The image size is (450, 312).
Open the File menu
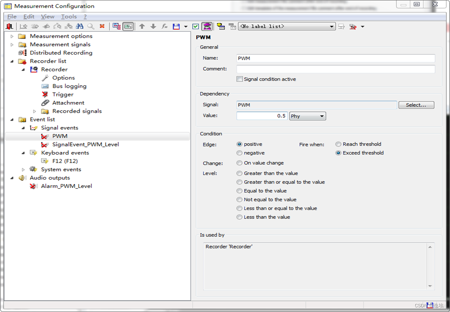tap(12, 17)
